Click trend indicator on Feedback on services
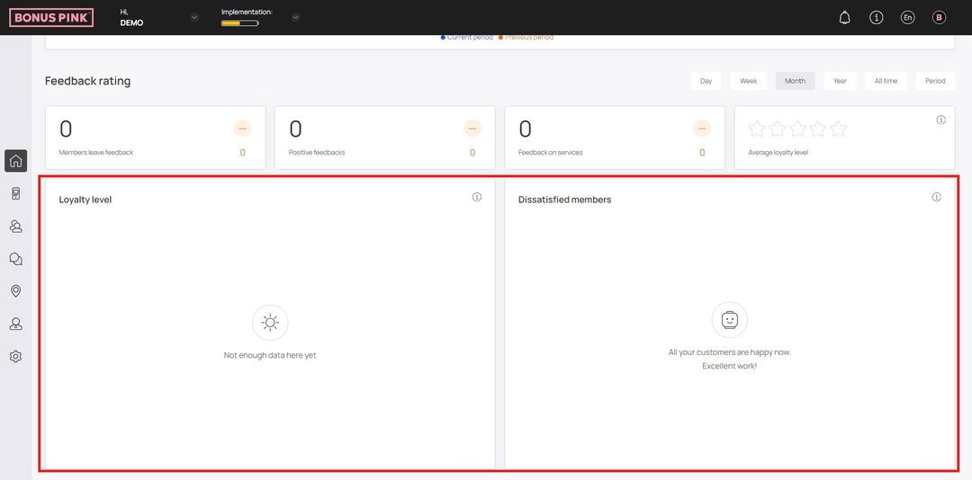The image size is (972, 480). [x=702, y=129]
